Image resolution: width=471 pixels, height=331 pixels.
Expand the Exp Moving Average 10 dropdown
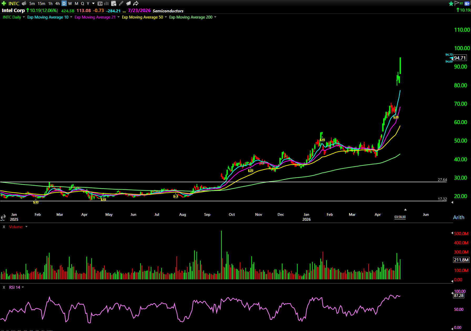coord(71,17)
